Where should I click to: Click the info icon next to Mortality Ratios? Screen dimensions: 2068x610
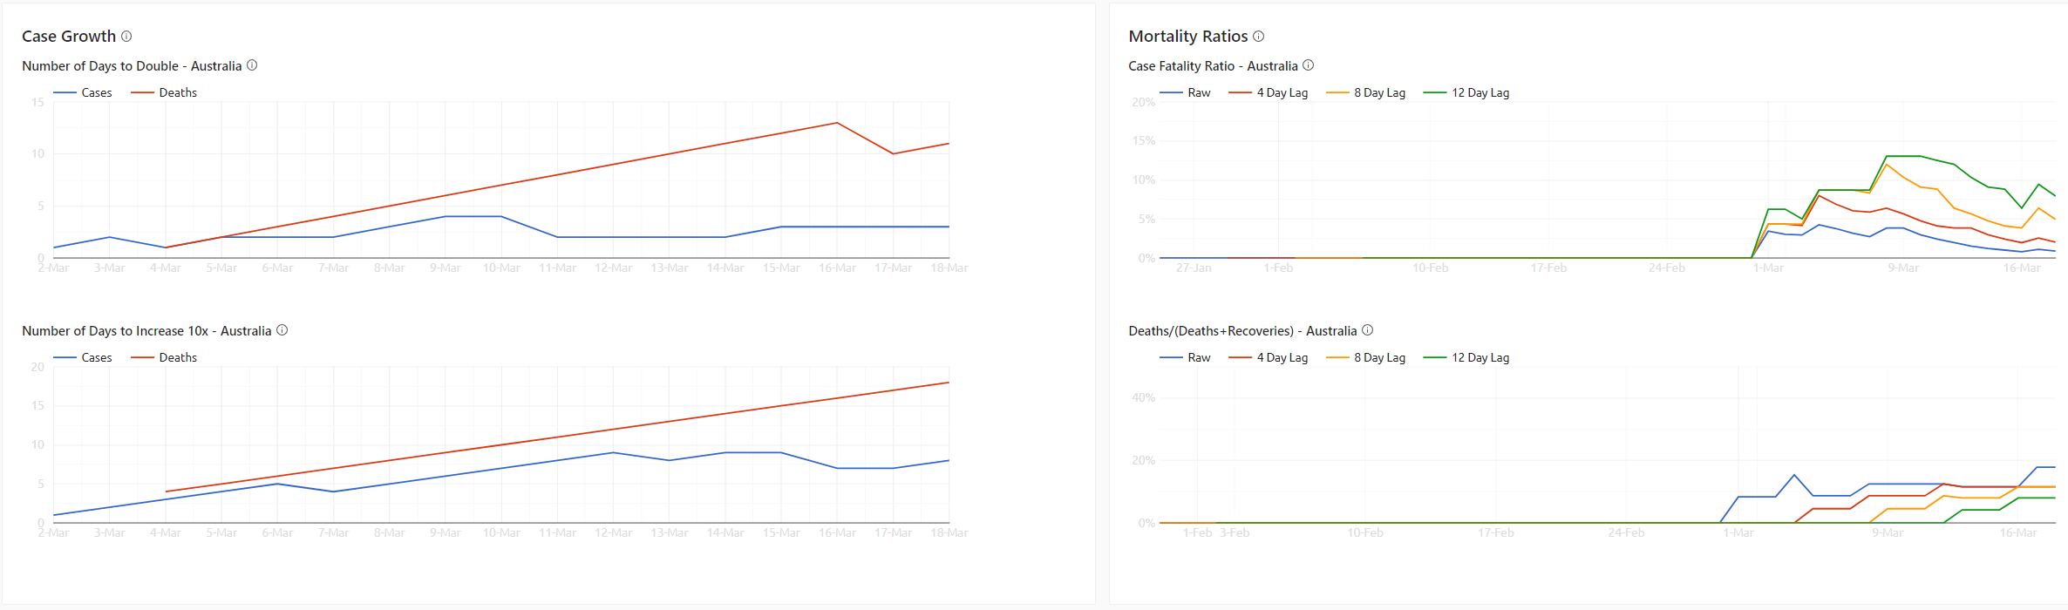(1258, 37)
